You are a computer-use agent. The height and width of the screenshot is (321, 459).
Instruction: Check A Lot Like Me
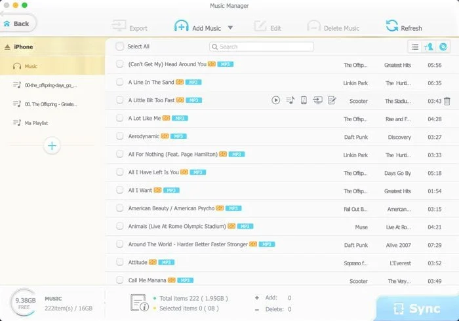click(120, 118)
